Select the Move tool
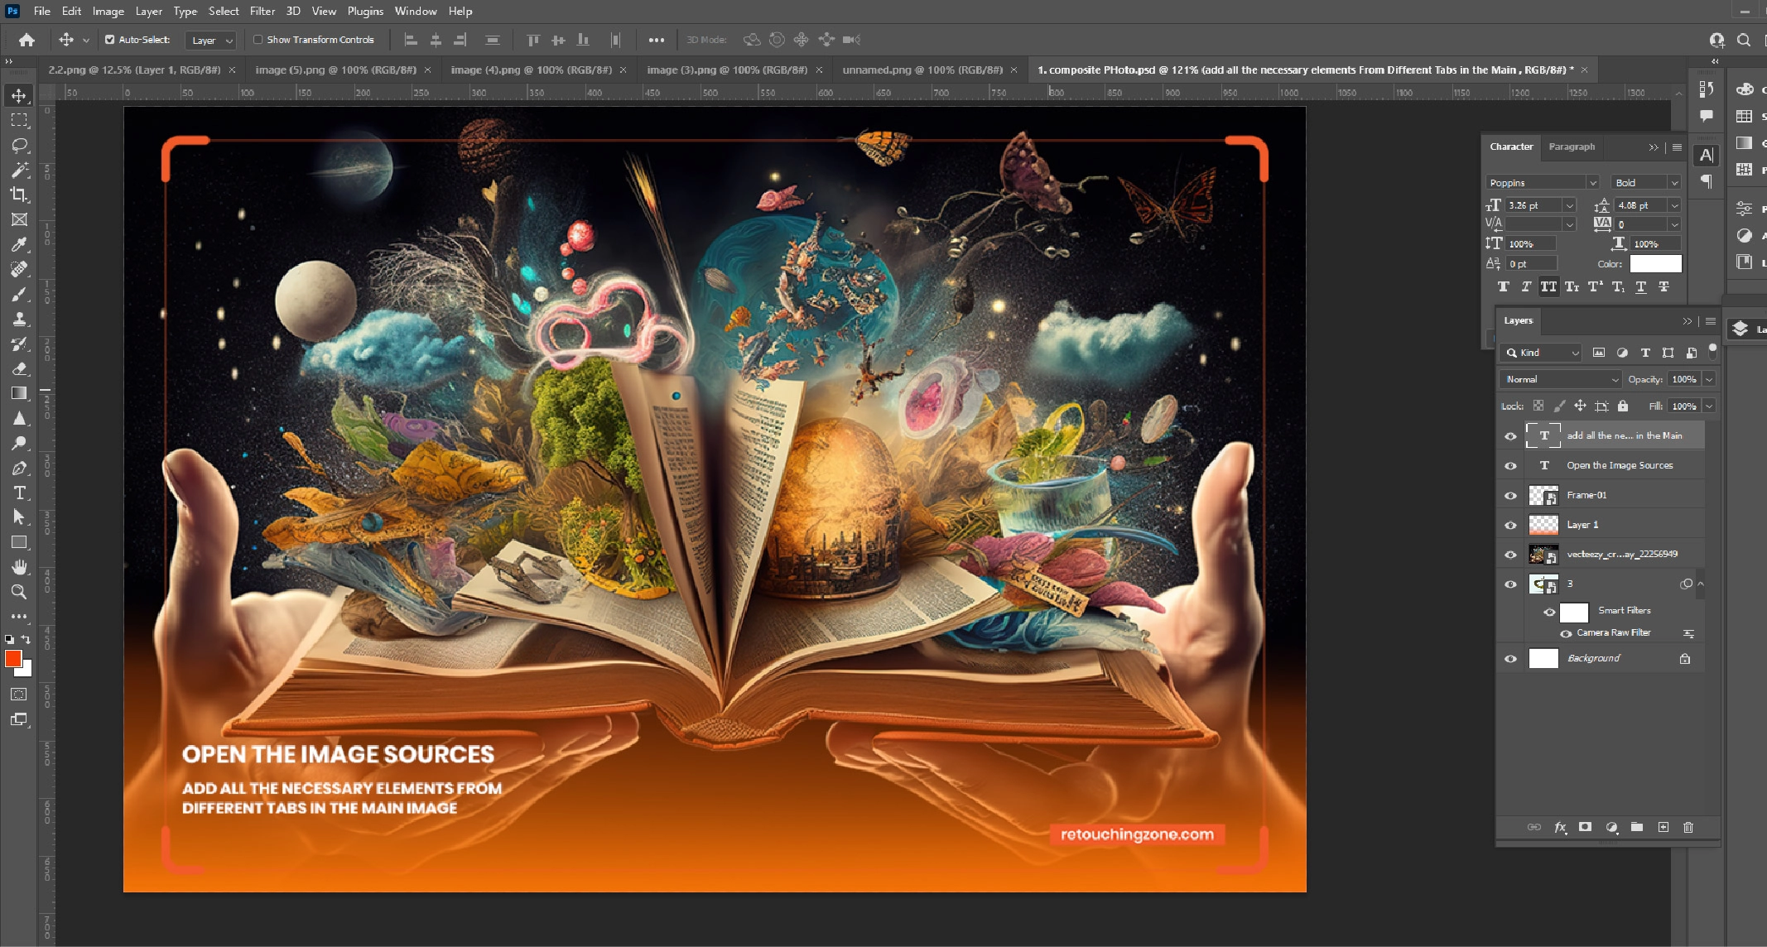This screenshot has width=1767, height=947. point(19,95)
